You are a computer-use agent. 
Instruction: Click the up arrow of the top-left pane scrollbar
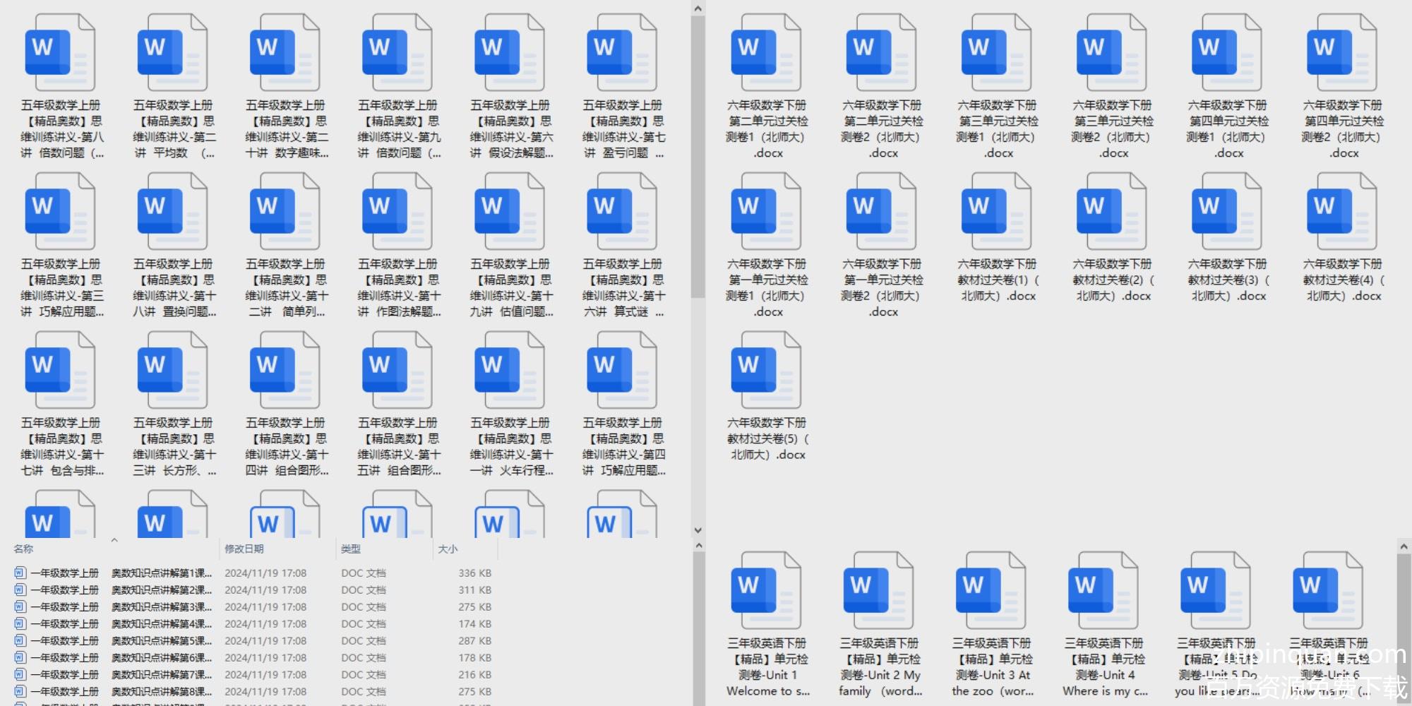698,8
